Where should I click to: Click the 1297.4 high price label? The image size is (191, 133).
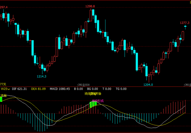click(4, 7)
